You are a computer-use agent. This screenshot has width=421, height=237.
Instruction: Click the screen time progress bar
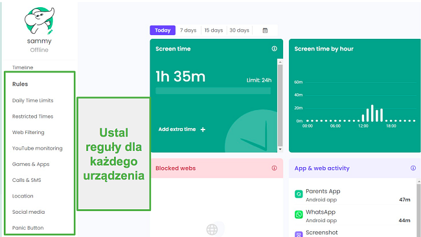tap(213, 91)
